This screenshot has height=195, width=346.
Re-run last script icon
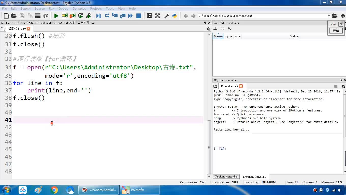(80, 16)
